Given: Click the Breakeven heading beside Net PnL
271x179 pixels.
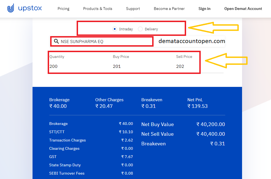Looking at the screenshot, I should tap(152, 100).
